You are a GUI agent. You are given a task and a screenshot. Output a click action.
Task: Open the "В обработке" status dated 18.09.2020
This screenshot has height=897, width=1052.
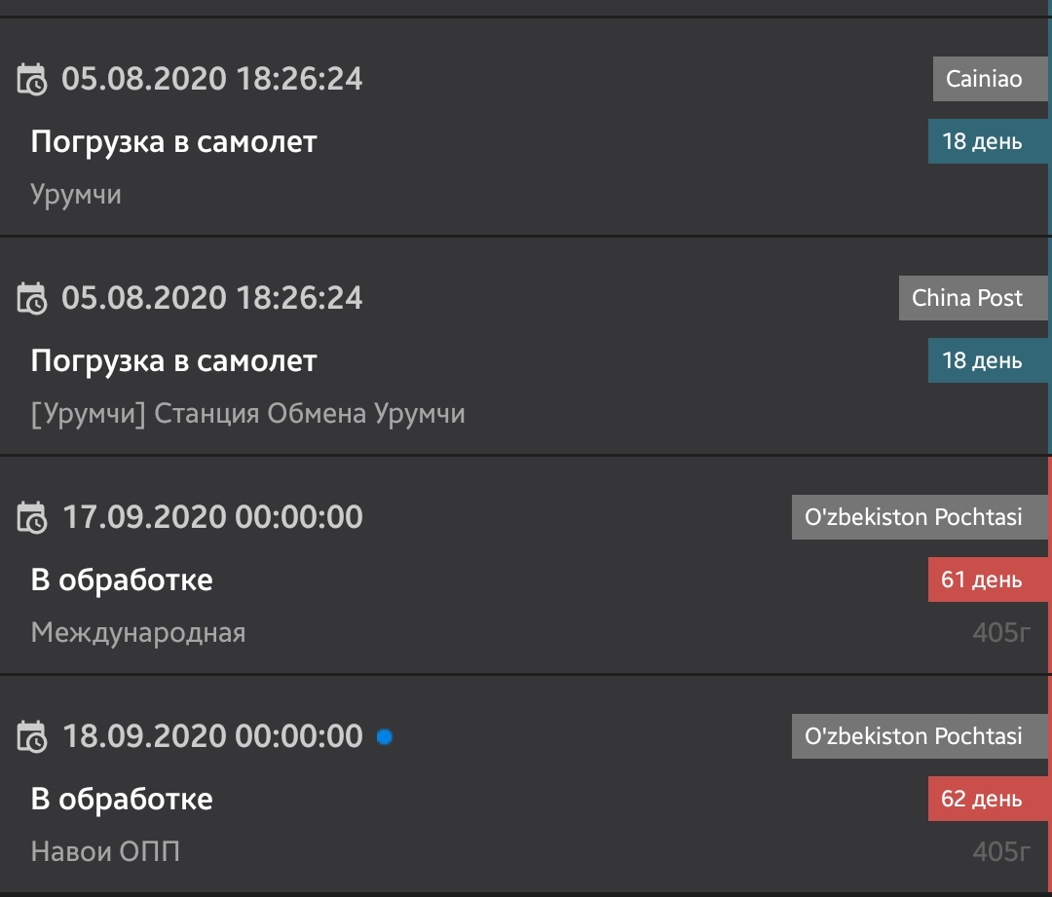coord(122,800)
